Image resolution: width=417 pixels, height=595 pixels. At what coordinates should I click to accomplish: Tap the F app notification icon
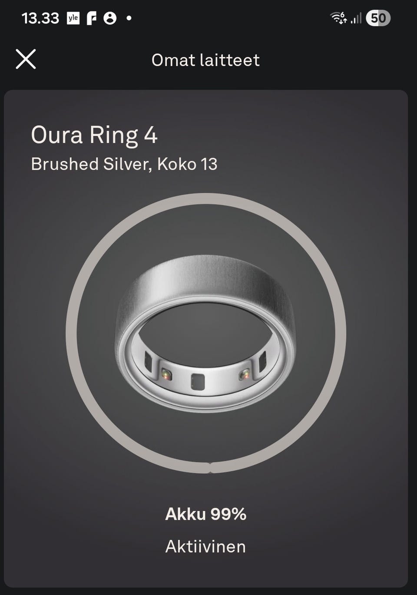click(91, 18)
